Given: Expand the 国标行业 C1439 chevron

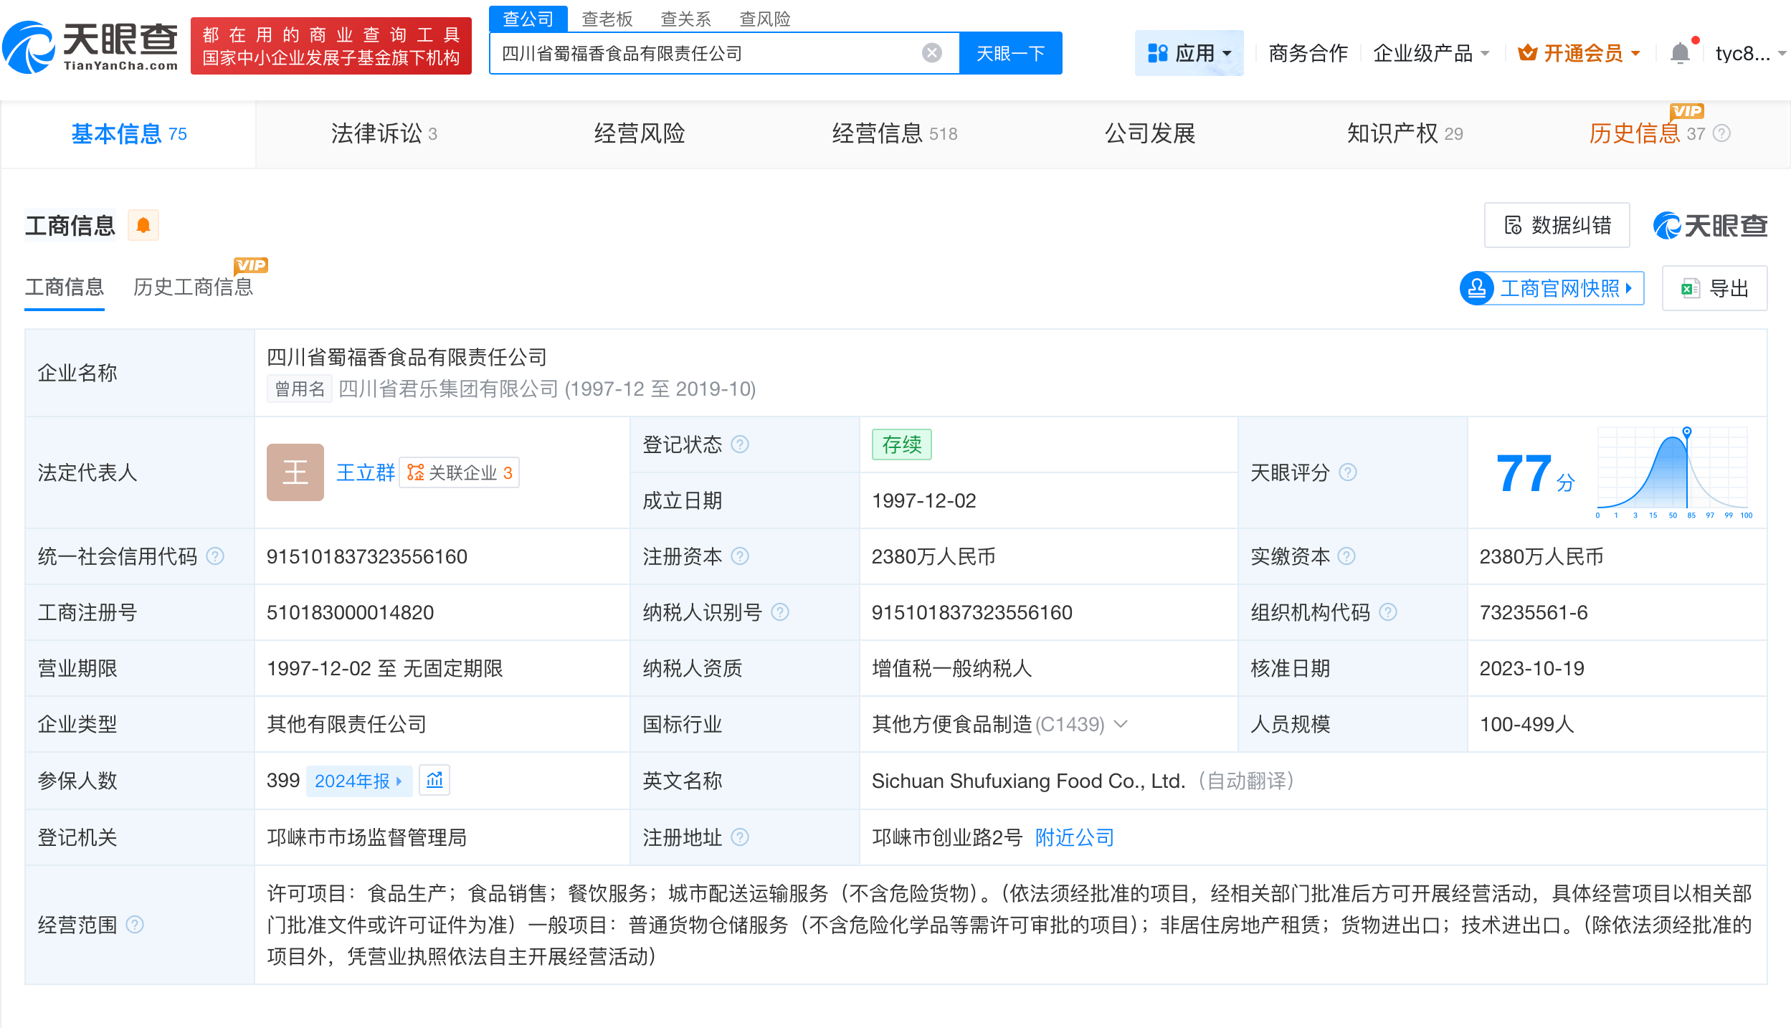Looking at the screenshot, I should coord(1121,724).
